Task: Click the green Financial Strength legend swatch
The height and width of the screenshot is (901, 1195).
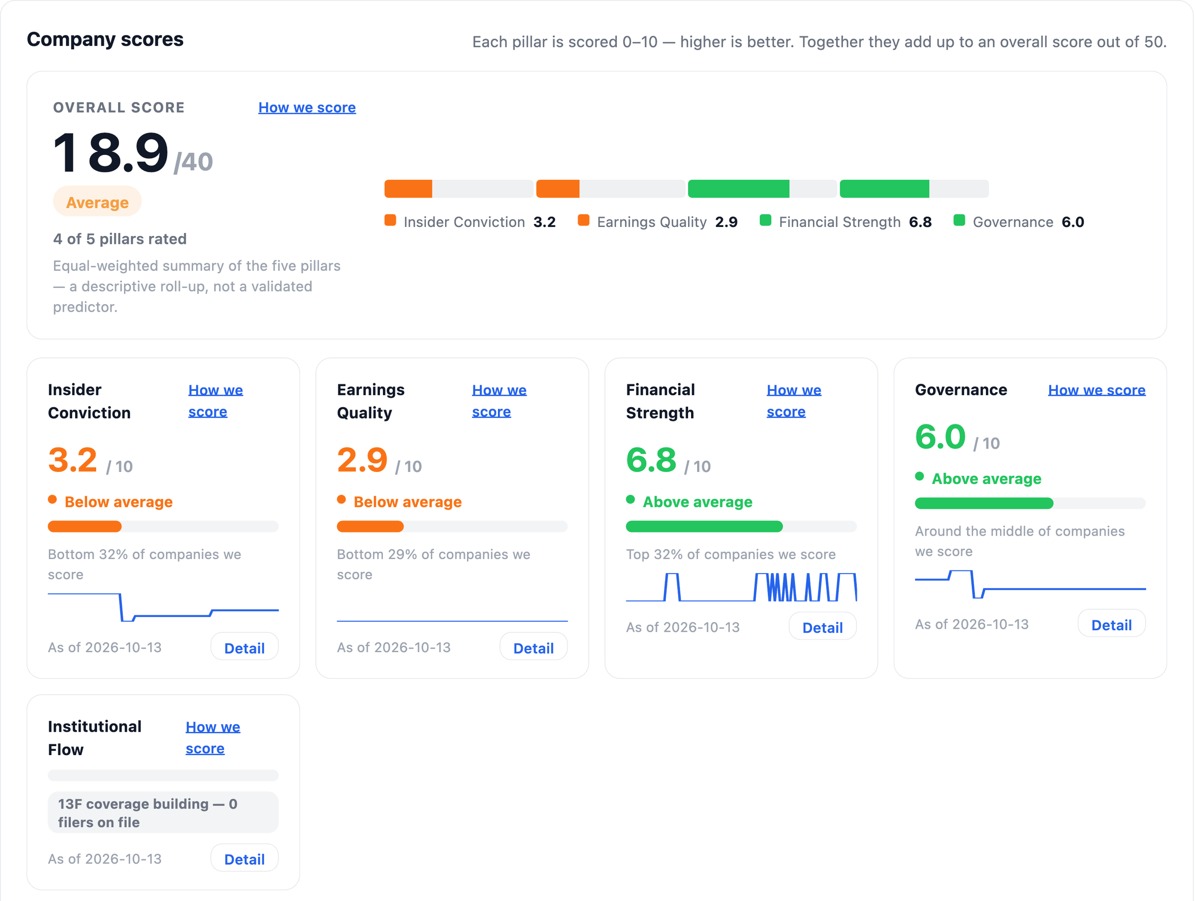Action: (x=765, y=221)
